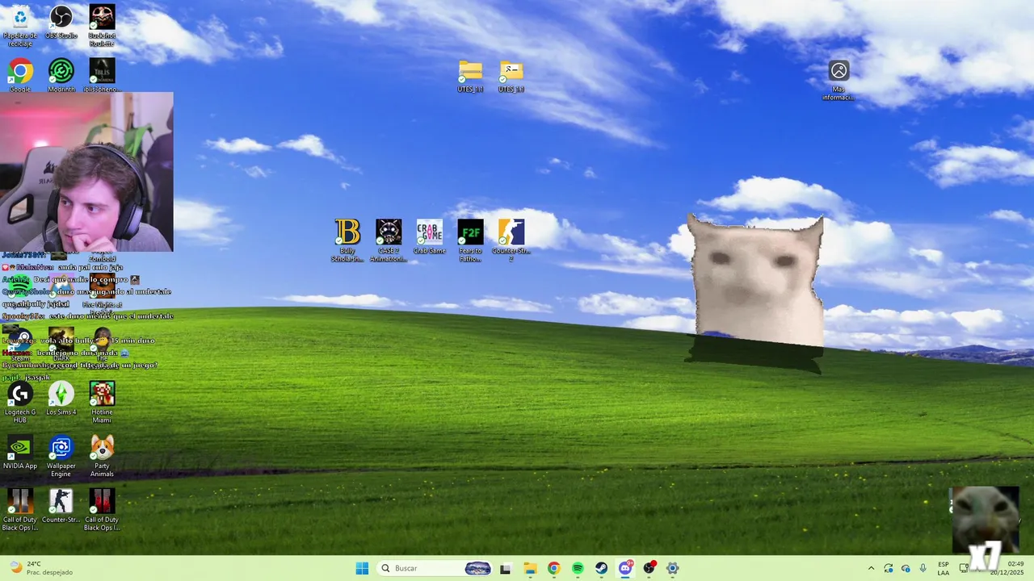This screenshot has width=1034, height=581.
Task: Select the Más información desktop icon
Action: point(839,80)
